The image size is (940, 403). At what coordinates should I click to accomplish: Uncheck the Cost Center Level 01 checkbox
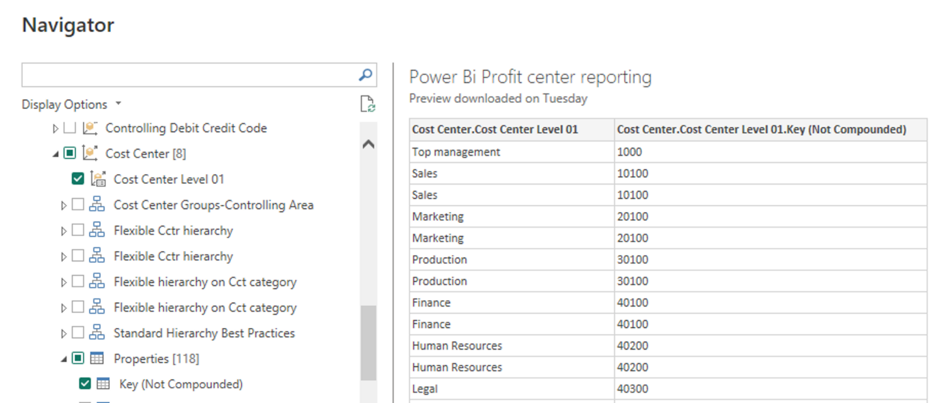pos(78,179)
